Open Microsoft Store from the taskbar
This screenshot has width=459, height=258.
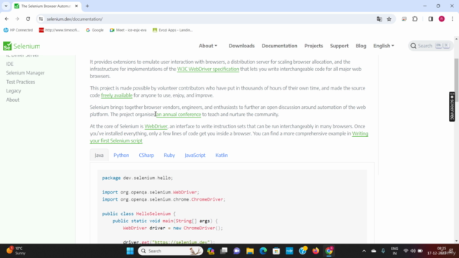(276, 251)
